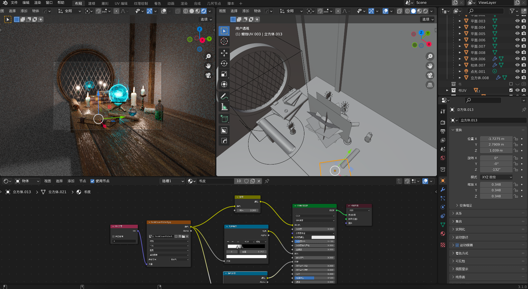Switch to the UV 编辑 workspace tab
The width and height of the screenshot is (528, 289).
coord(121,3)
